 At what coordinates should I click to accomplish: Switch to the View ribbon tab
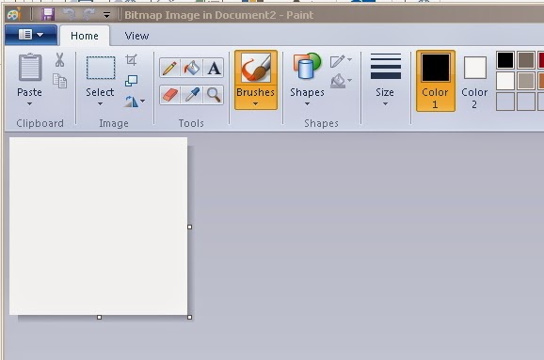click(136, 36)
